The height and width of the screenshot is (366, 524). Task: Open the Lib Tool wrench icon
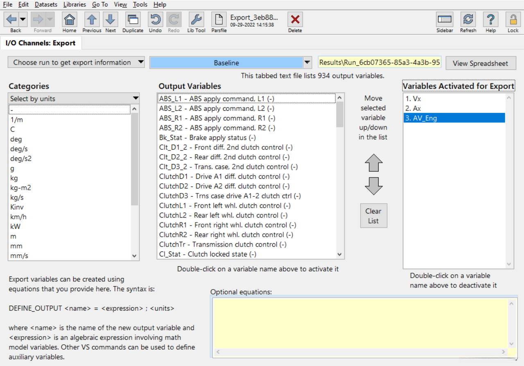tap(196, 20)
